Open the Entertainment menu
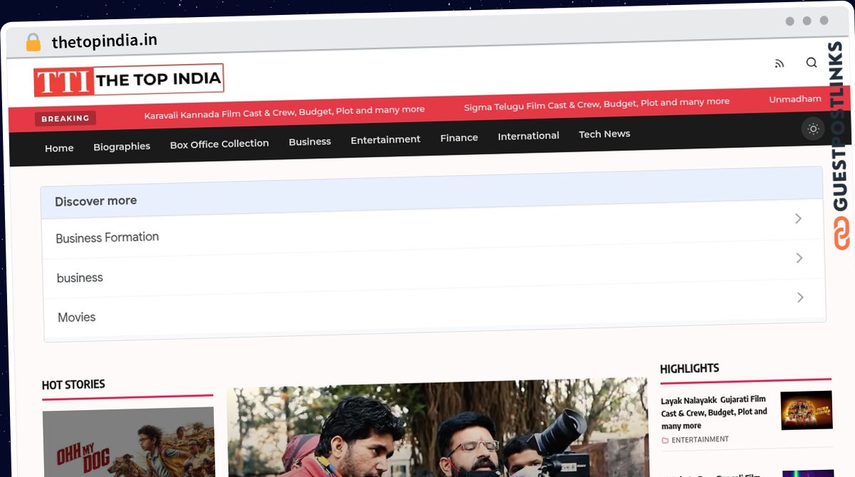 tap(385, 140)
